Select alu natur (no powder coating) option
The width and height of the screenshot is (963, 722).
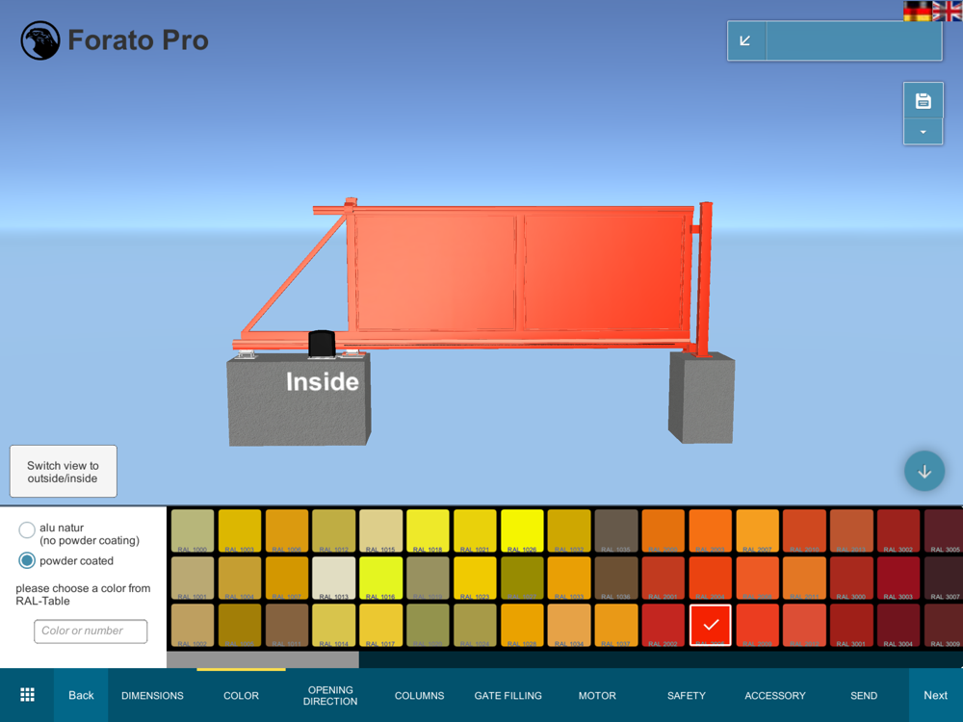click(27, 529)
